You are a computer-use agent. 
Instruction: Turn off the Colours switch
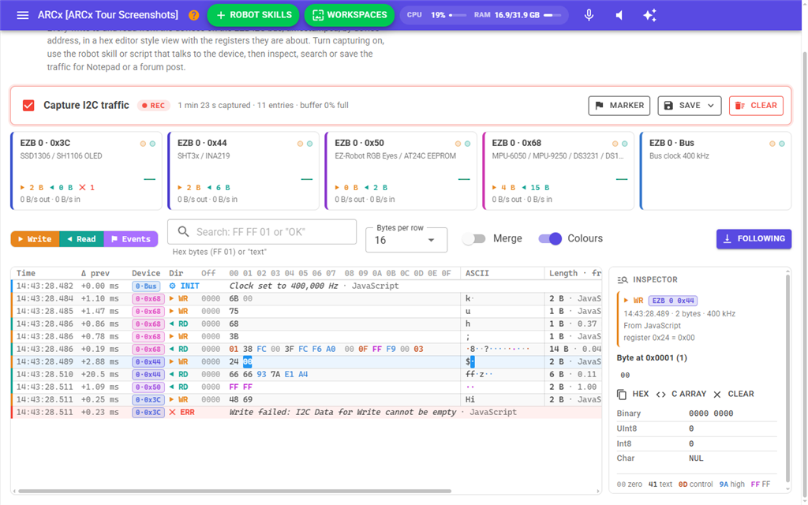pyautogui.click(x=550, y=238)
